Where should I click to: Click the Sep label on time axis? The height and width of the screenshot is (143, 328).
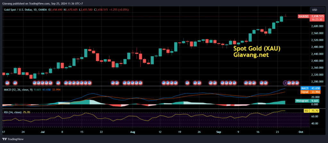click(x=218, y=131)
